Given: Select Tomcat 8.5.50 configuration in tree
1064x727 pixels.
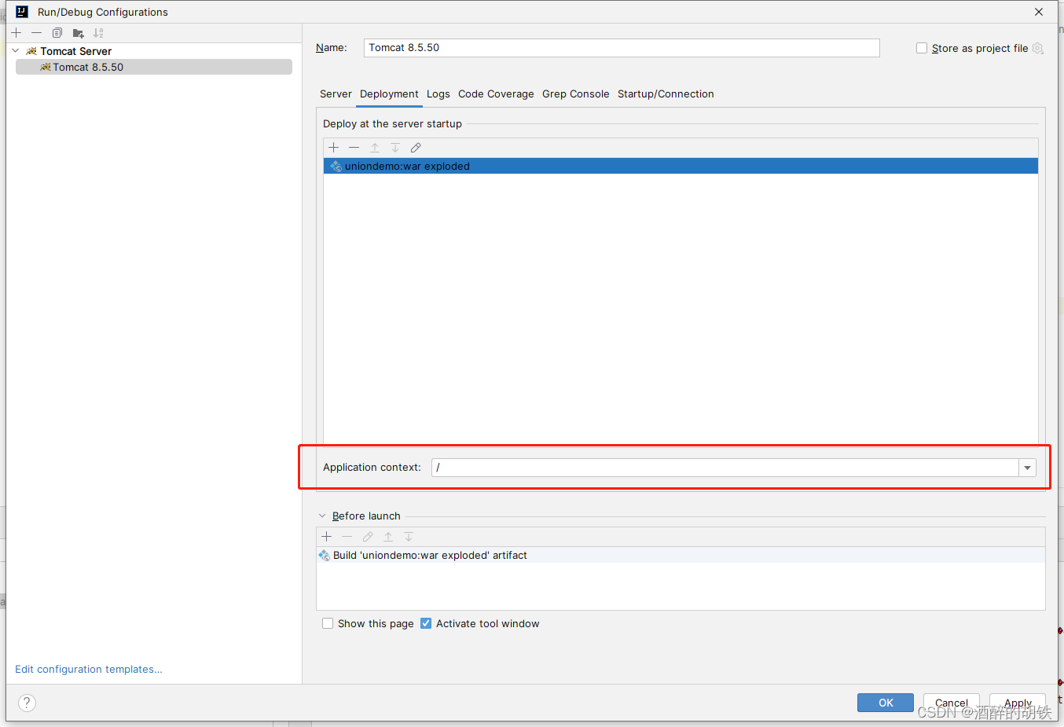Looking at the screenshot, I should 154,68.
